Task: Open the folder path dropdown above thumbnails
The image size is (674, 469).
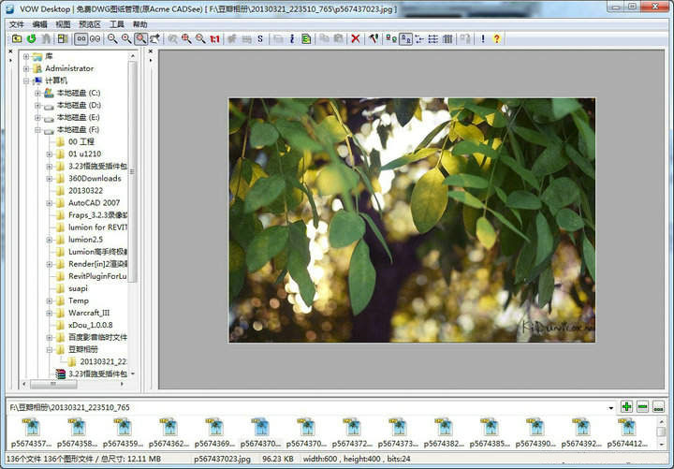Action: click(611, 407)
